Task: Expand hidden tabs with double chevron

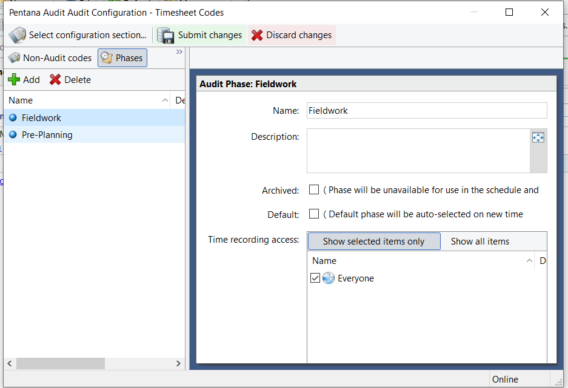Action: click(x=179, y=51)
